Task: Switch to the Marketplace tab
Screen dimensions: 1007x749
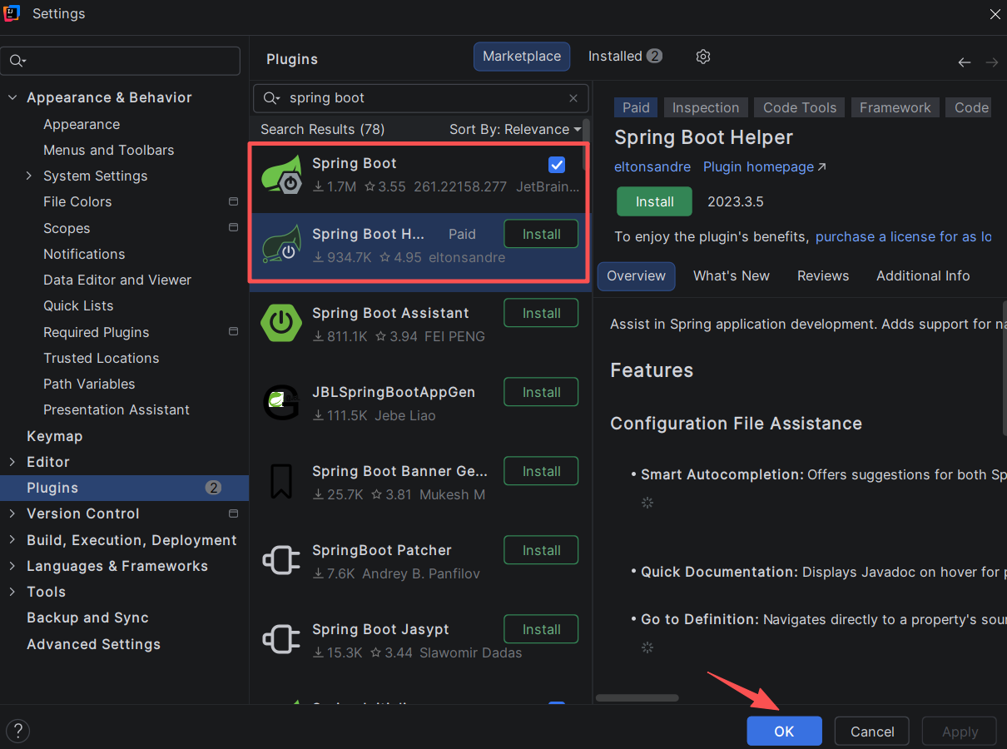Action: (x=522, y=57)
